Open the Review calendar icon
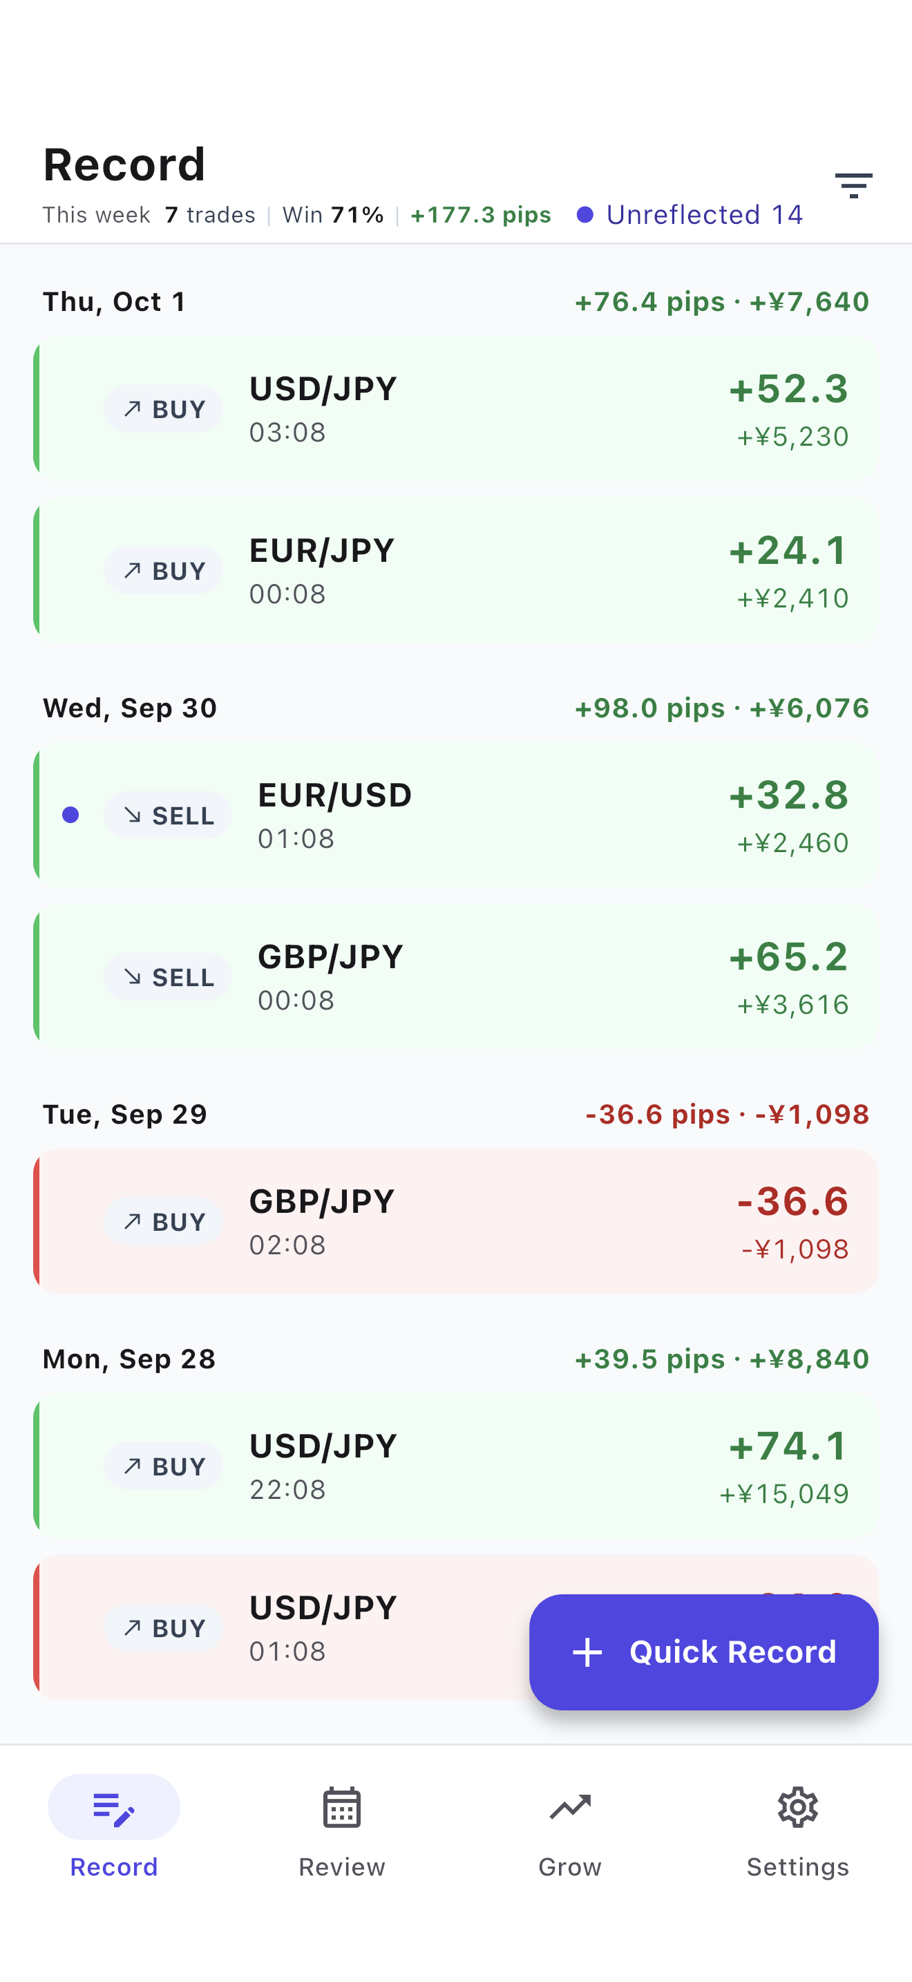The height and width of the screenshot is (1982, 912). 341,1807
